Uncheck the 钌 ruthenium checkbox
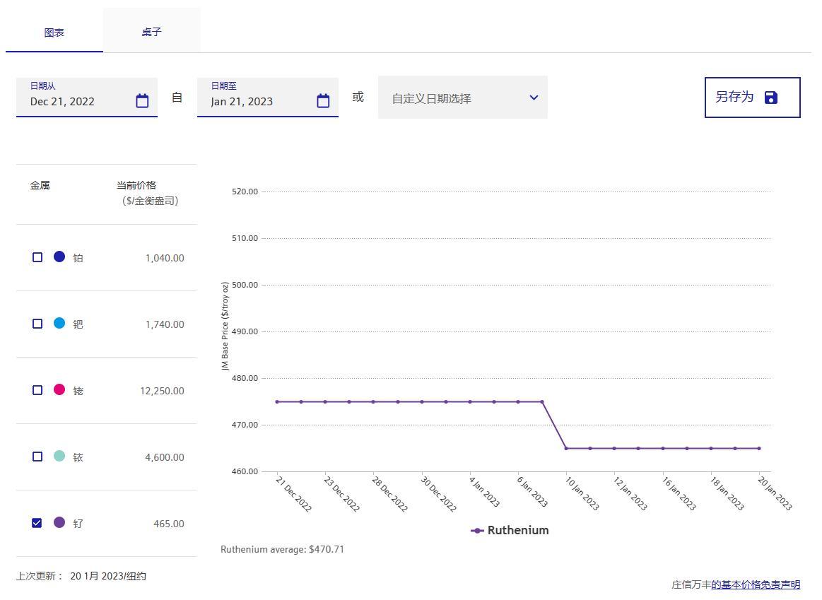The height and width of the screenshot is (600, 822). click(x=37, y=523)
